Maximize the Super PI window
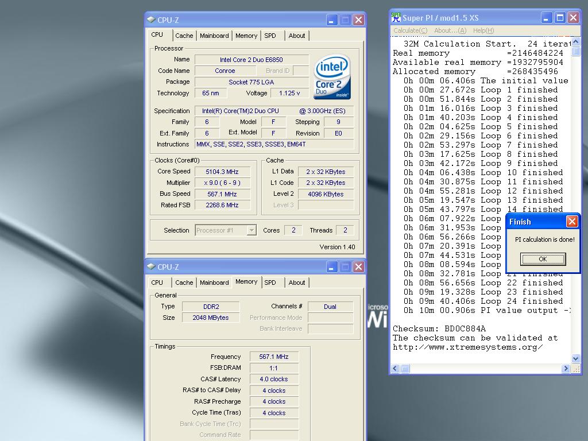588x441 pixels. [x=560, y=18]
